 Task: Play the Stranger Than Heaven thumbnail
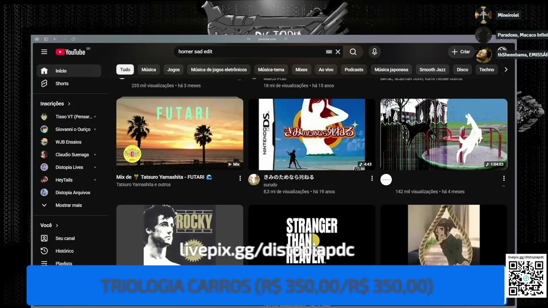click(x=312, y=235)
